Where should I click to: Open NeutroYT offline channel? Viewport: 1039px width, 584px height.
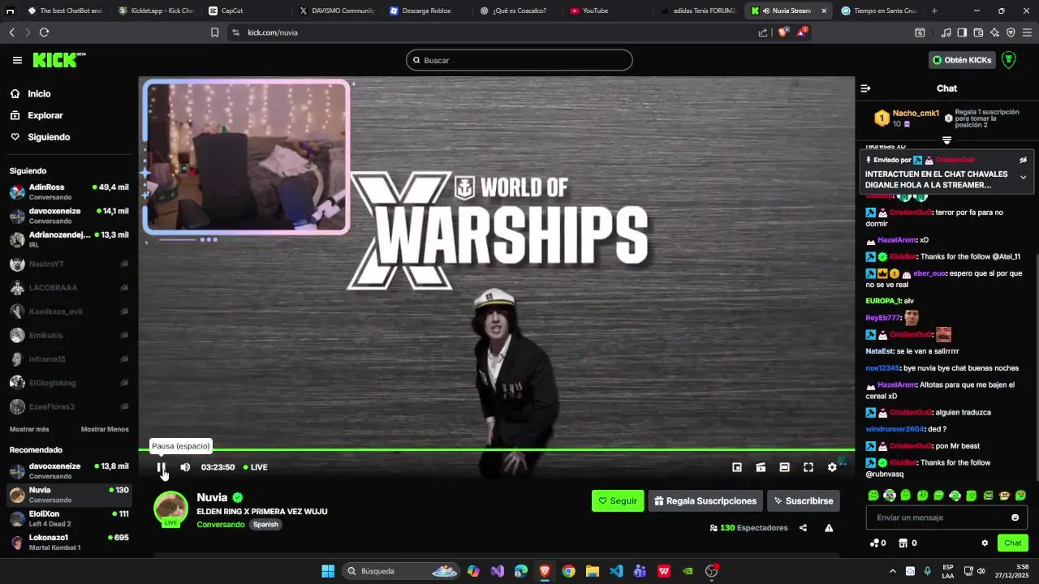coord(69,264)
